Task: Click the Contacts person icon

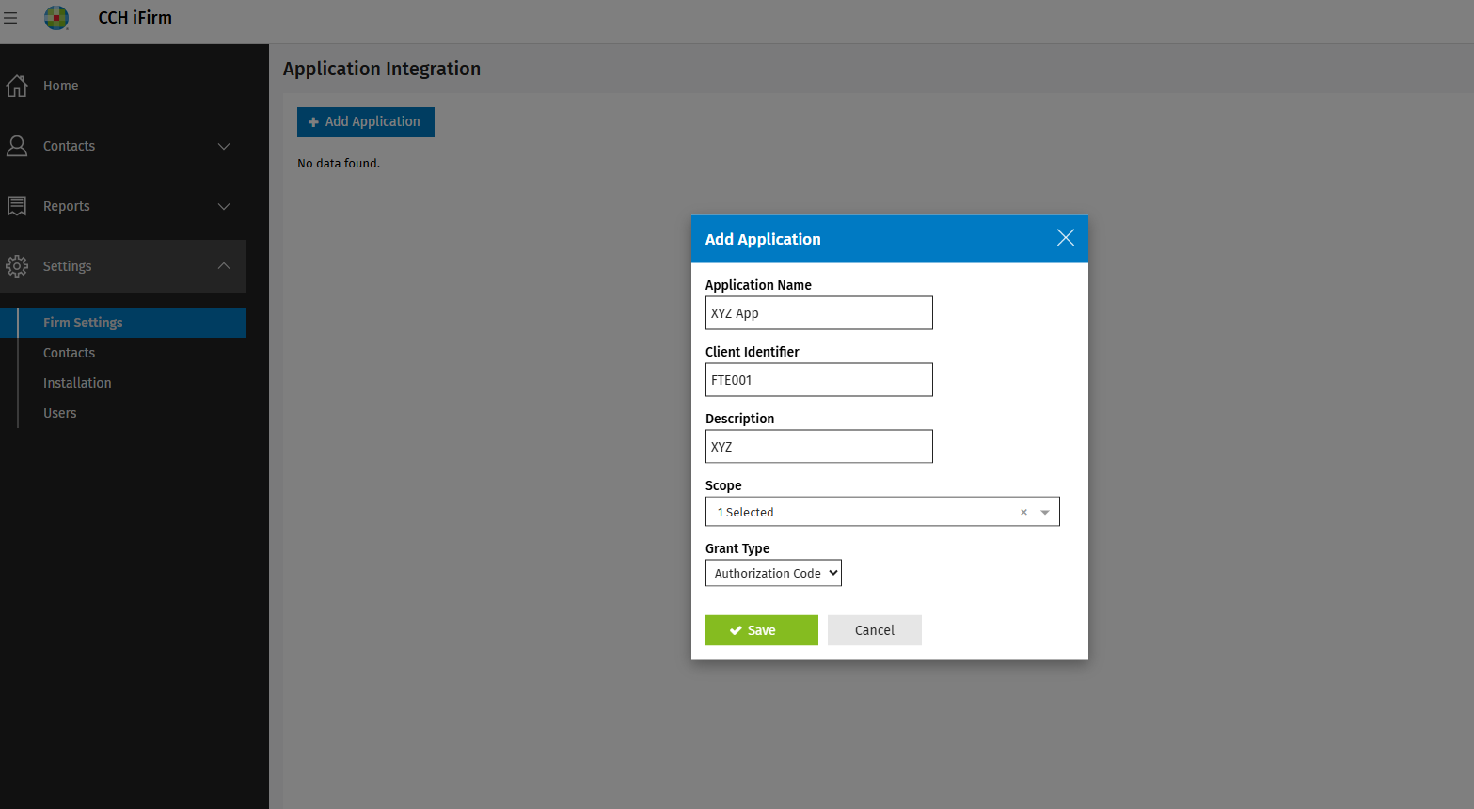Action: click(x=17, y=146)
